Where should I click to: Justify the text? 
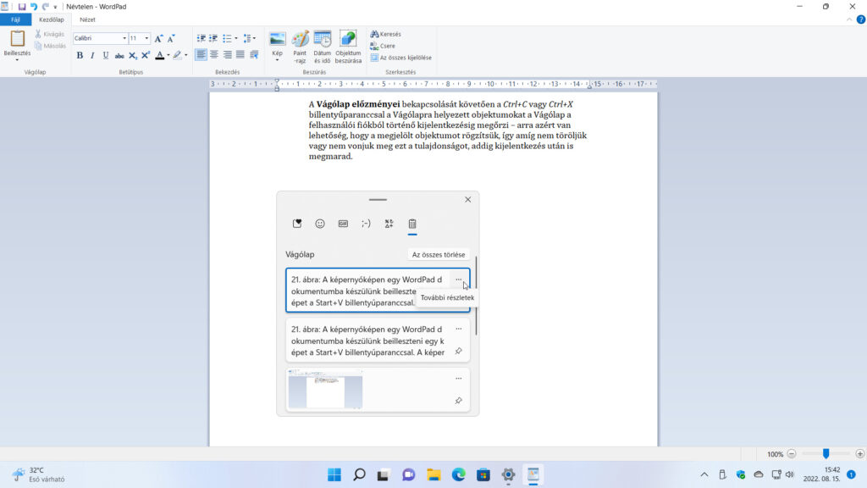[240, 55]
